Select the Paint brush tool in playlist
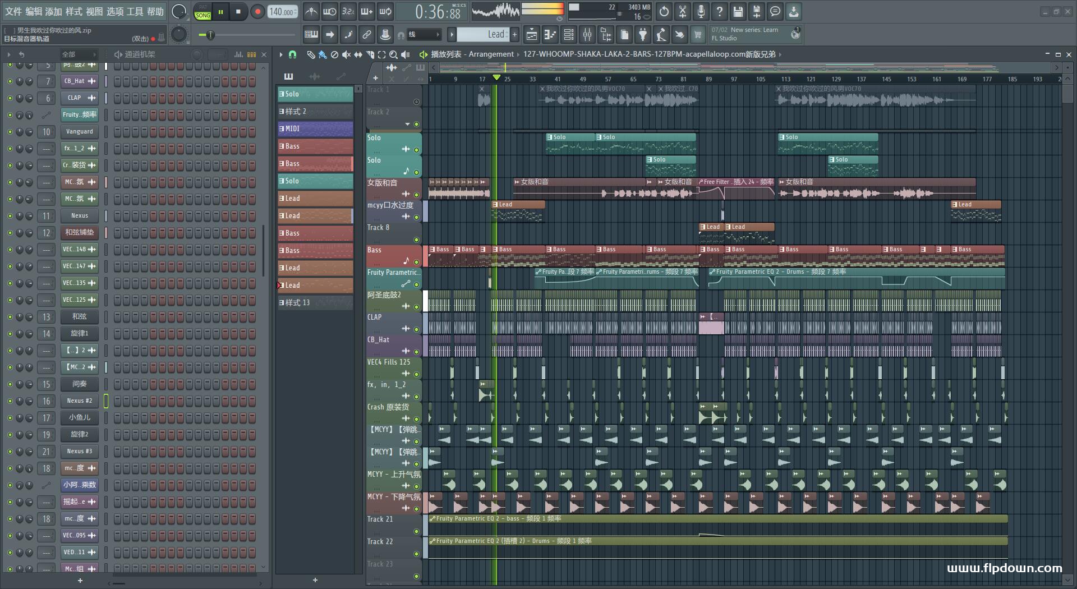Viewport: 1077px width, 589px height. pos(322,54)
